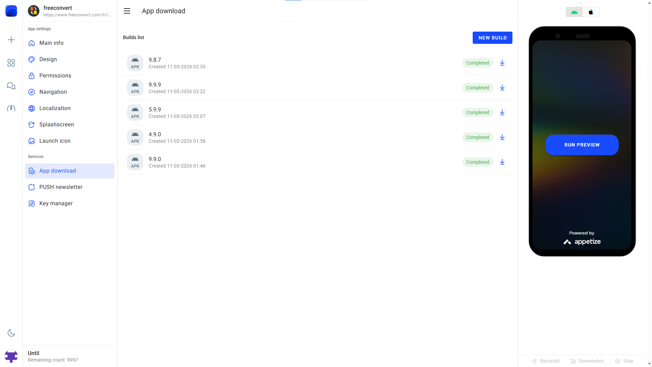
Task: Open the chat support icon in the sidebar
Action: click(11, 86)
